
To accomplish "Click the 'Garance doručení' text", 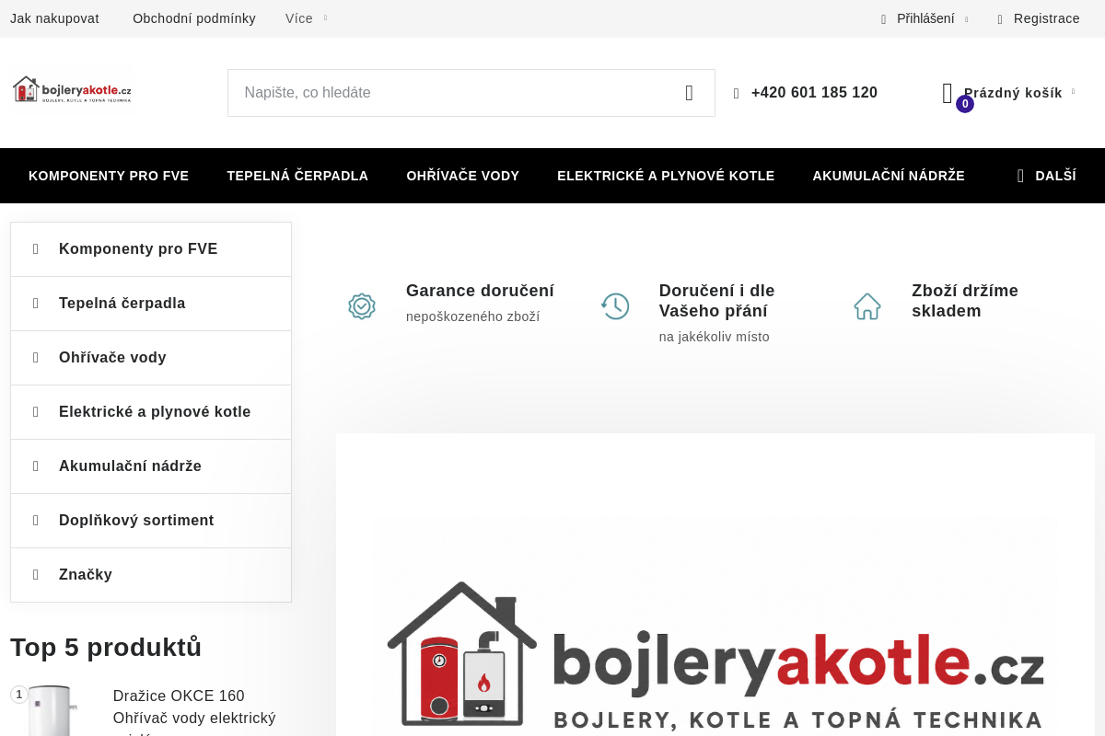I will 480,291.
